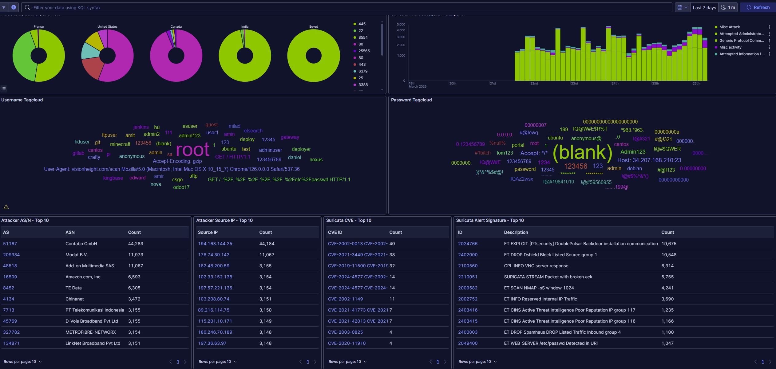The image size is (776, 369).
Task: Click the Misc activity purple legend dot
Action: click(716, 47)
